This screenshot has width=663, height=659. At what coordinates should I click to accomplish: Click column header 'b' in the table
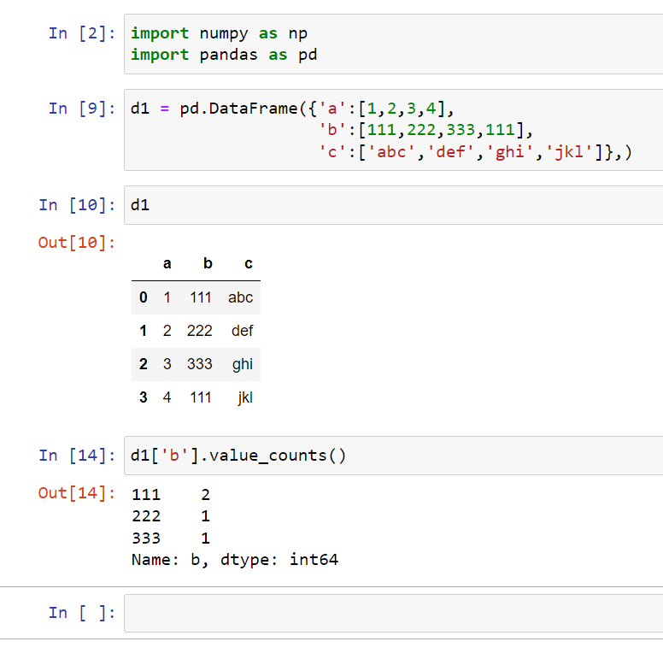[208, 263]
